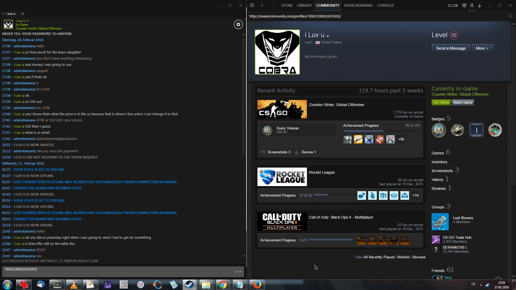Expand the i Luv u chat name dropdown
The height and width of the screenshot is (290, 516).
tap(28, 21)
